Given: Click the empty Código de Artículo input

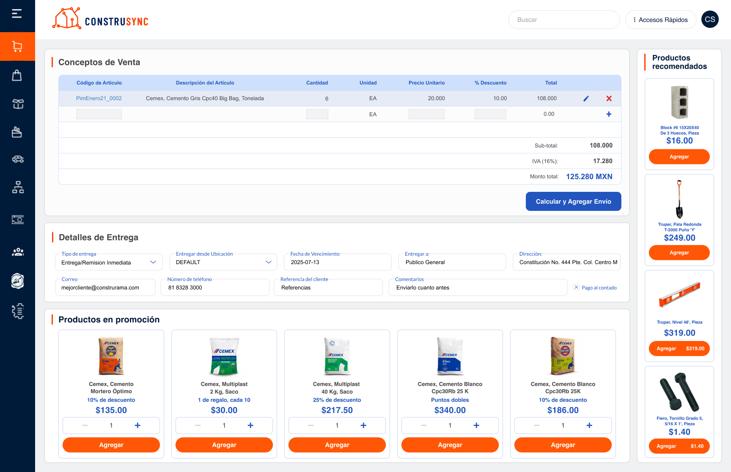Looking at the screenshot, I should click(99, 114).
